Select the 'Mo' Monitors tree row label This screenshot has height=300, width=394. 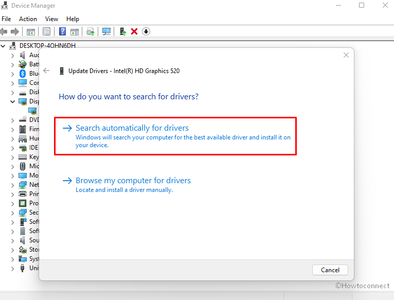tap(34, 175)
